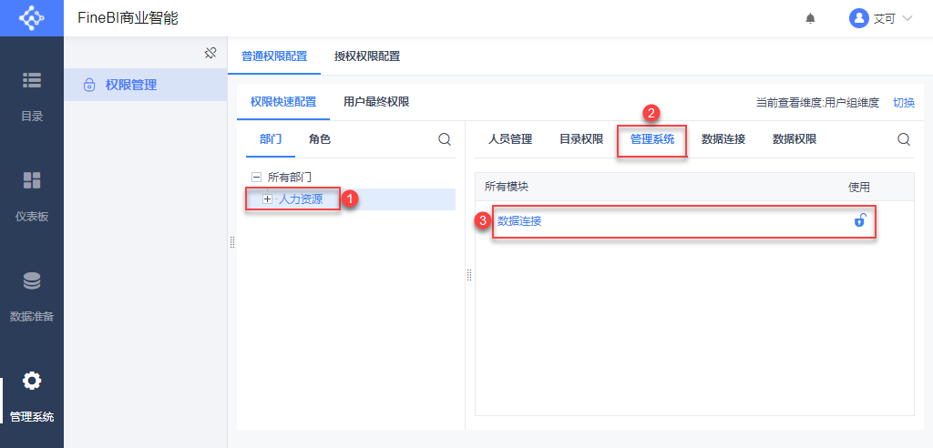The image size is (933, 448).
Task: Unpin the side navigation panel
Action: click(x=210, y=53)
